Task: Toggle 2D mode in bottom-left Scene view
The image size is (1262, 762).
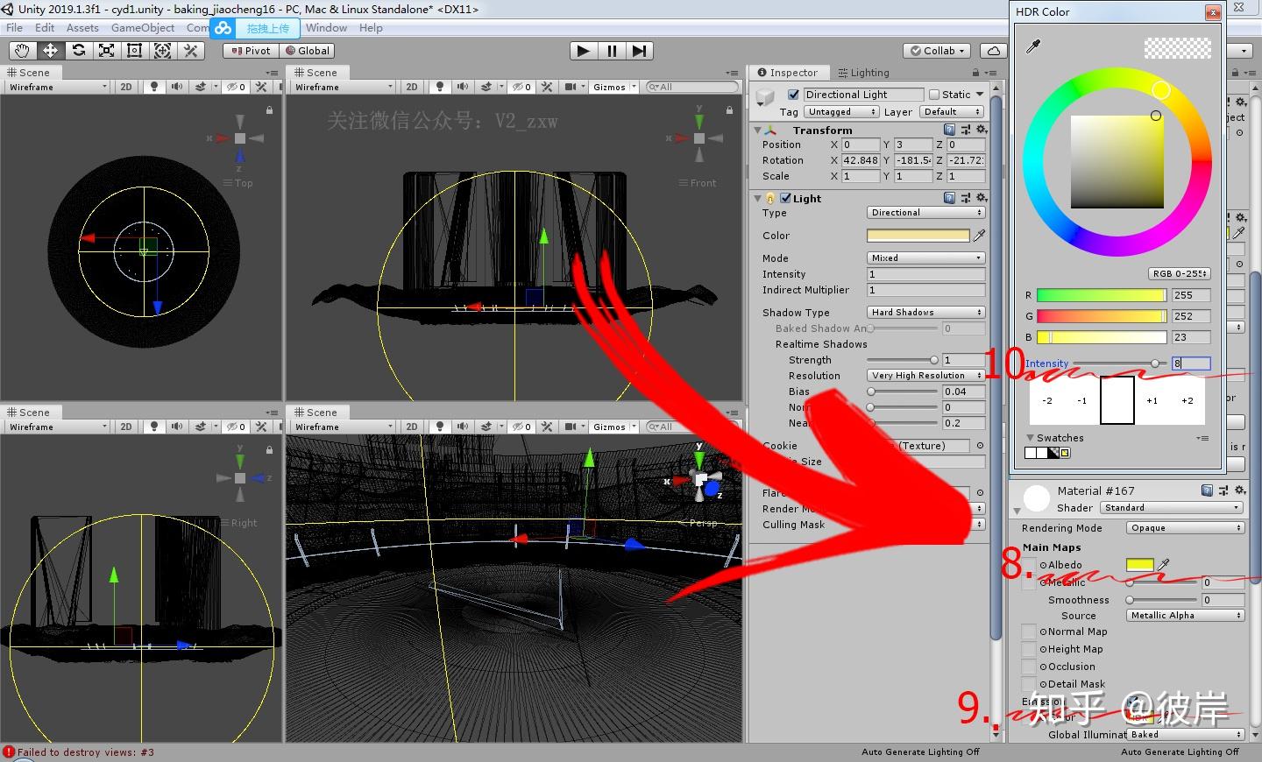Action: pyautogui.click(x=126, y=427)
